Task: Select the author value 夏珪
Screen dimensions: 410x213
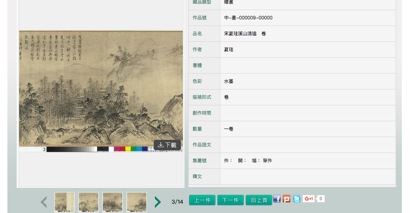Action: [x=229, y=50]
